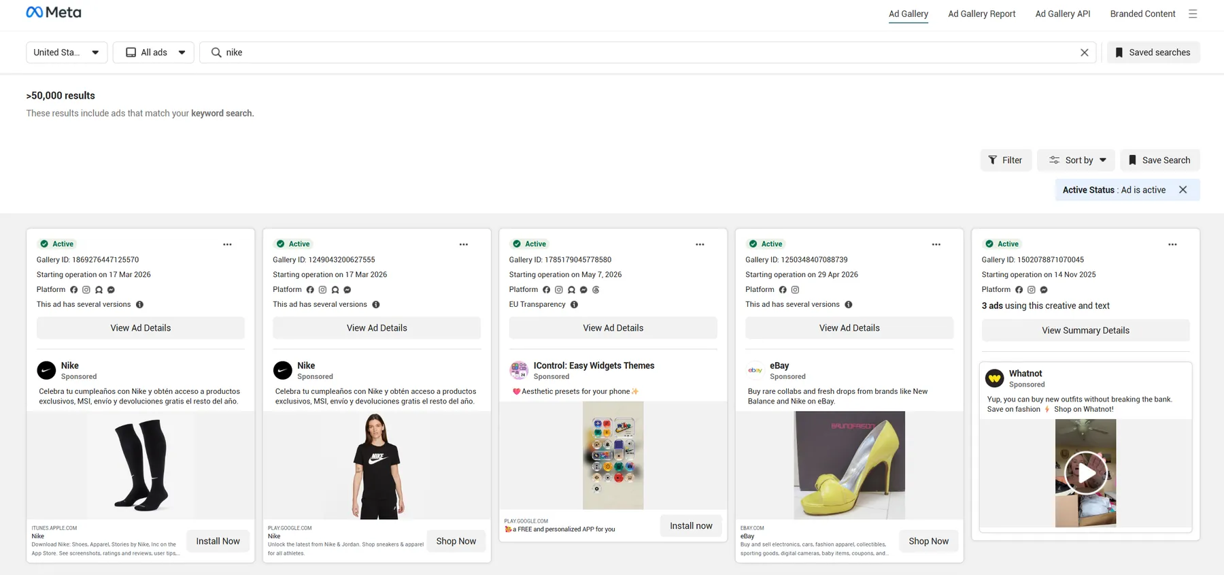Open the All ads category dropdown
This screenshot has height=575, width=1224.
tap(154, 52)
